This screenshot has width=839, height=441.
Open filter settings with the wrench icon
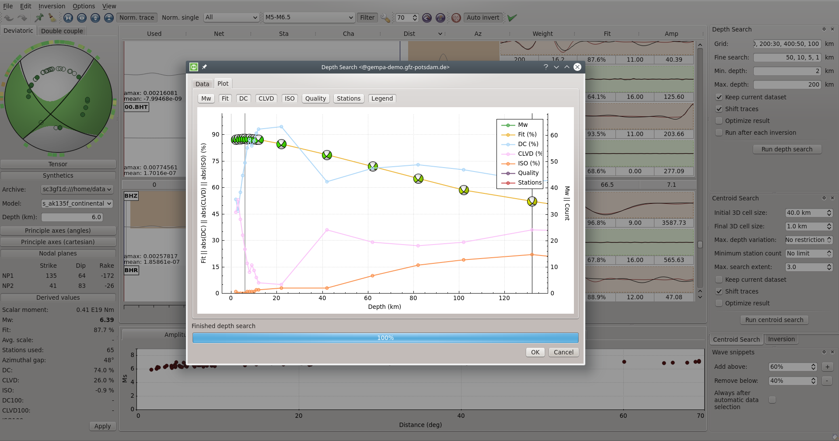(385, 17)
